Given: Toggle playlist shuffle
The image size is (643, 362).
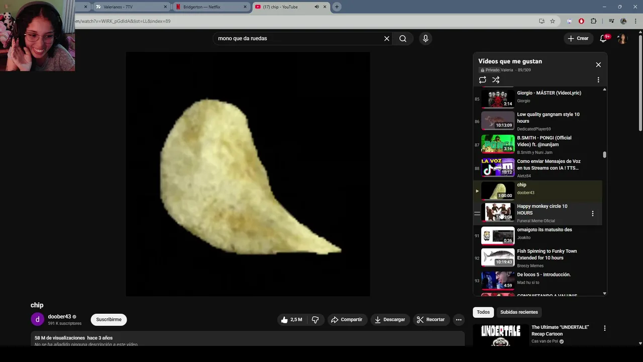Looking at the screenshot, I should click(x=496, y=80).
